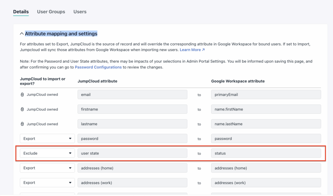Screen dimensions: 333x196
Task: Open the addresses (work) Export dropdown
Action: 47,183
